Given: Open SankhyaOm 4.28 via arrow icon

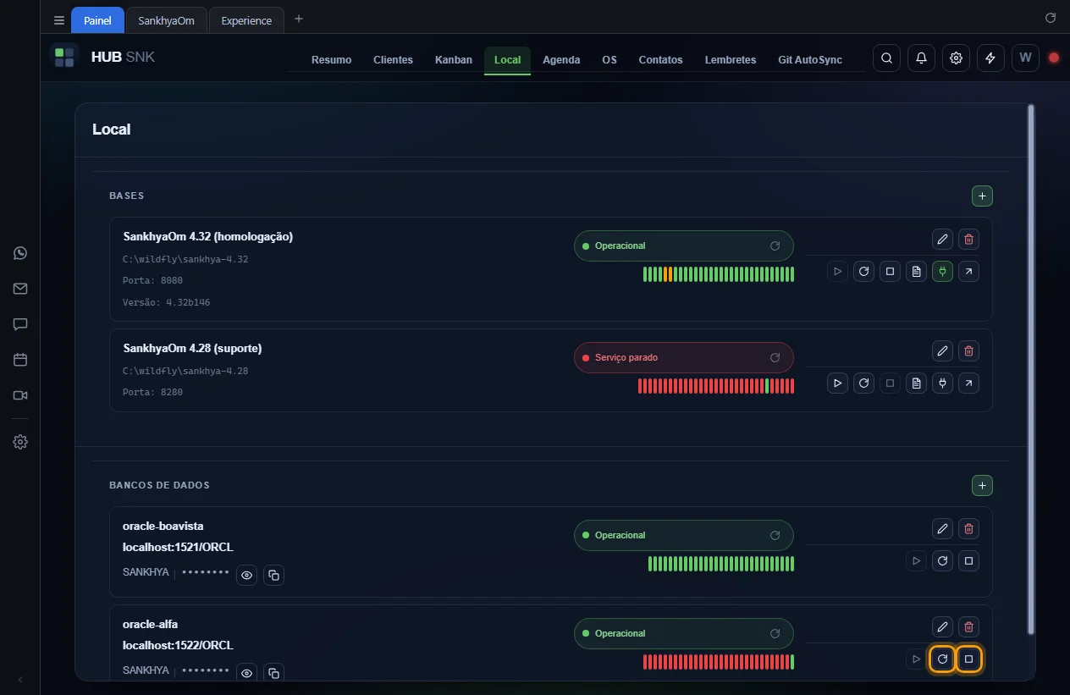Looking at the screenshot, I should tap(968, 383).
